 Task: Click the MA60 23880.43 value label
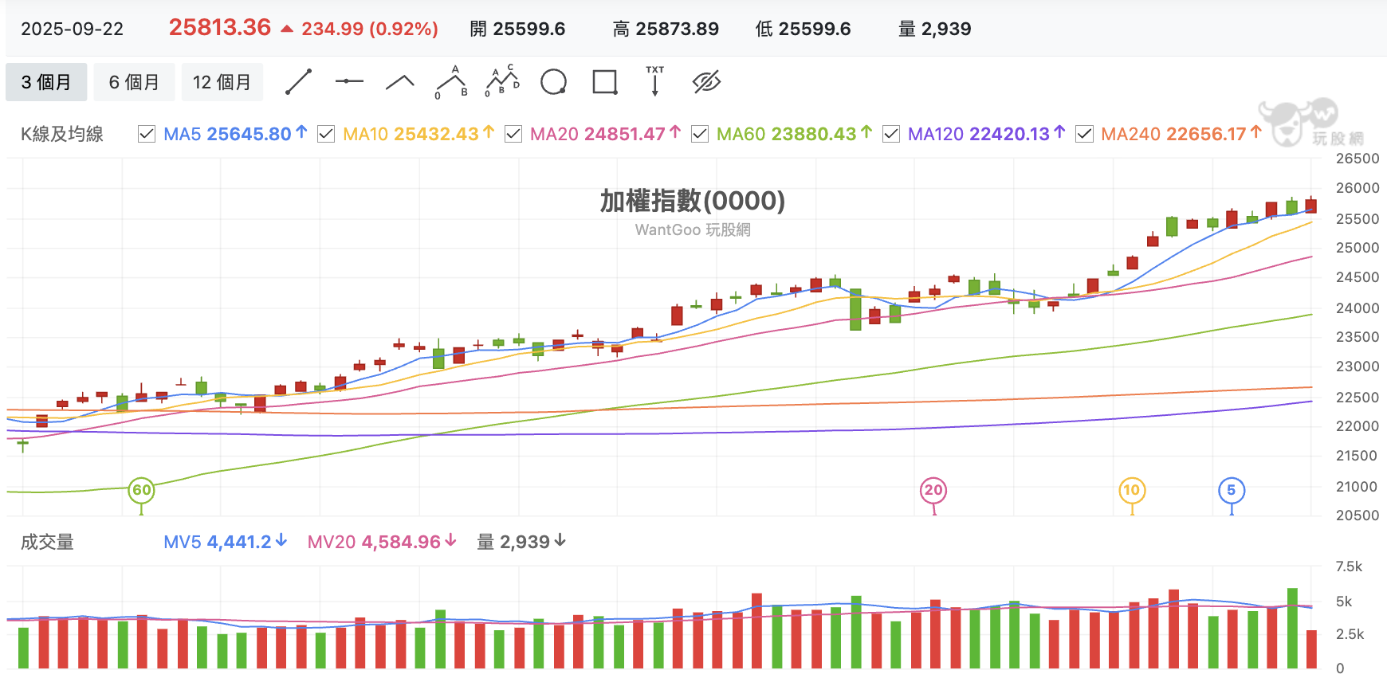[795, 134]
